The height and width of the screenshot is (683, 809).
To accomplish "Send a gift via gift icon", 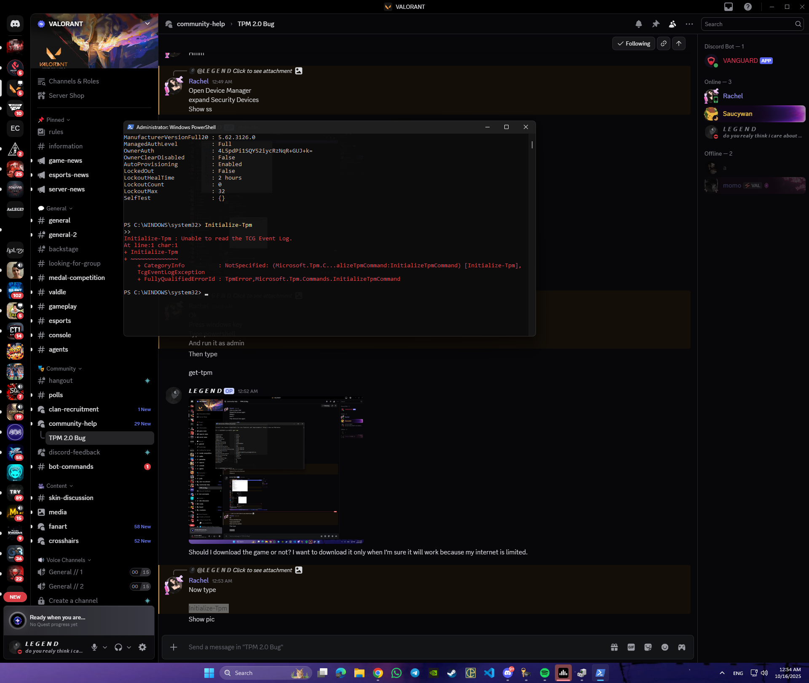I will 614,647.
